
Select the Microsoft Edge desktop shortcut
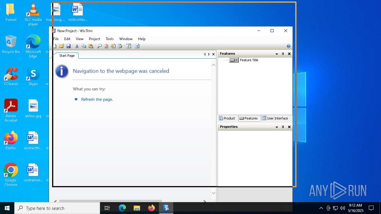33,46
